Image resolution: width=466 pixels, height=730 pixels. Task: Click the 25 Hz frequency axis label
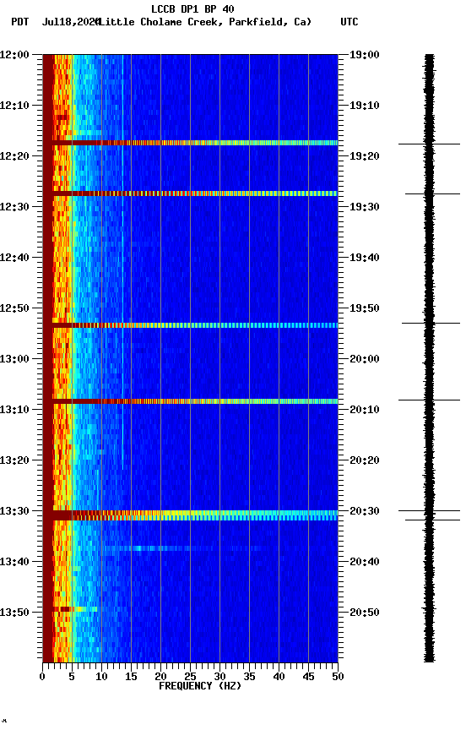coord(190,677)
